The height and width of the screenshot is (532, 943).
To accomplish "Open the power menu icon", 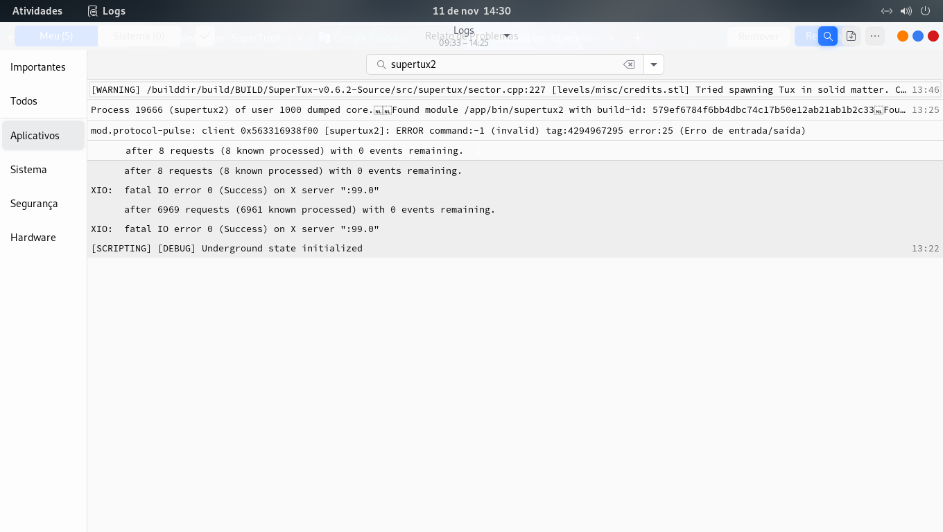I will pyautogui.click(x=925, y=11).
